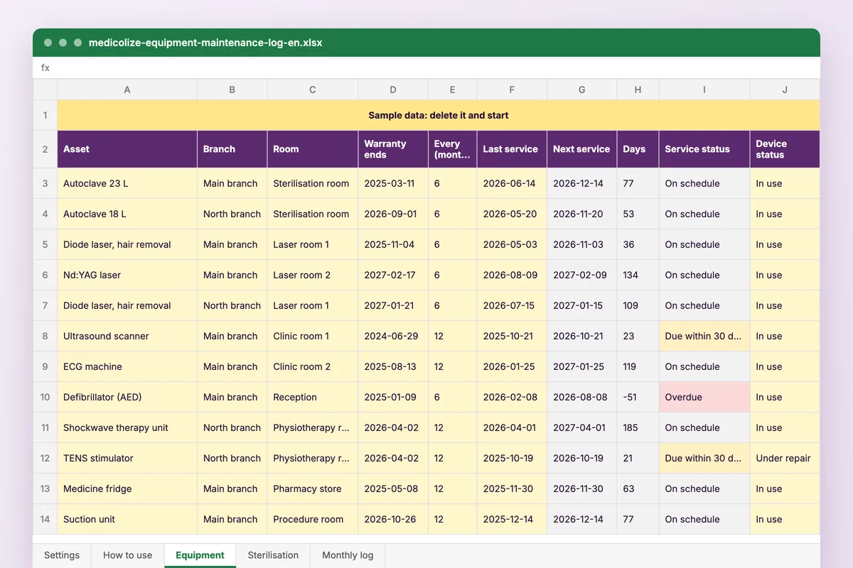Select column A header
Viewport: 853px width, 568px height.
click(127, 89)
